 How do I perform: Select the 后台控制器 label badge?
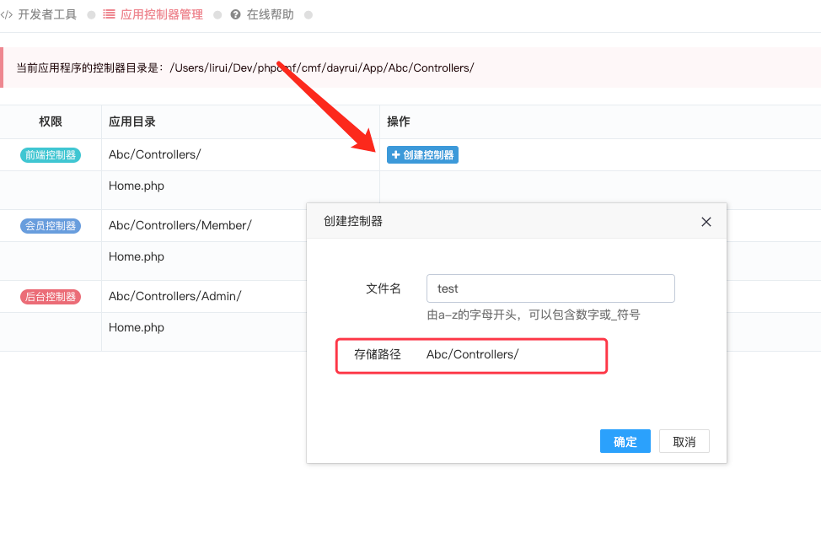[x=51, y=297]
